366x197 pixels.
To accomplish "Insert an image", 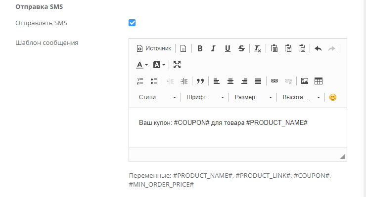I will [x=304, y=81].
